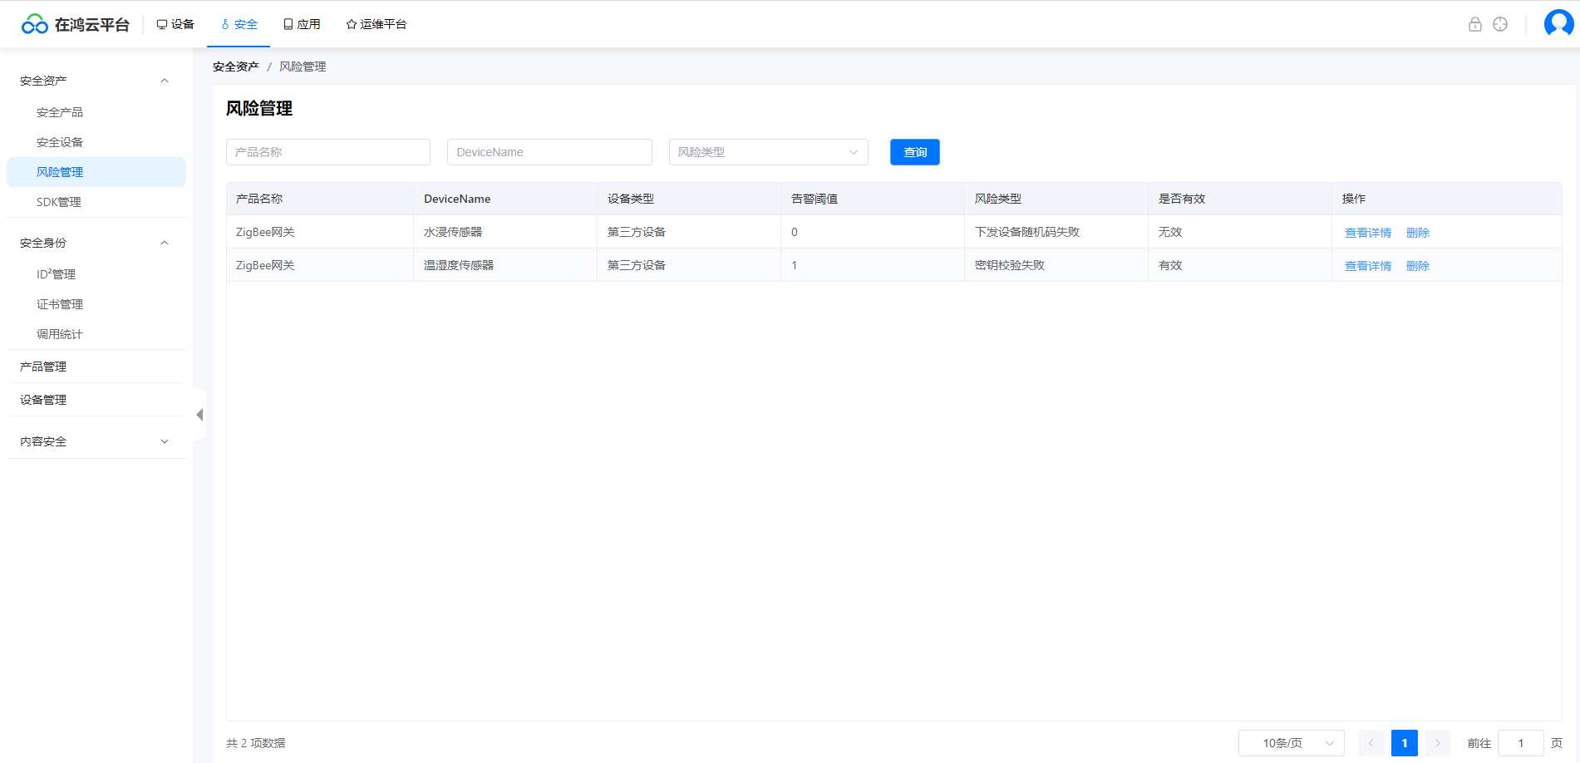
Task: Focus the 产品名称 search field
Action: point(328,152)
